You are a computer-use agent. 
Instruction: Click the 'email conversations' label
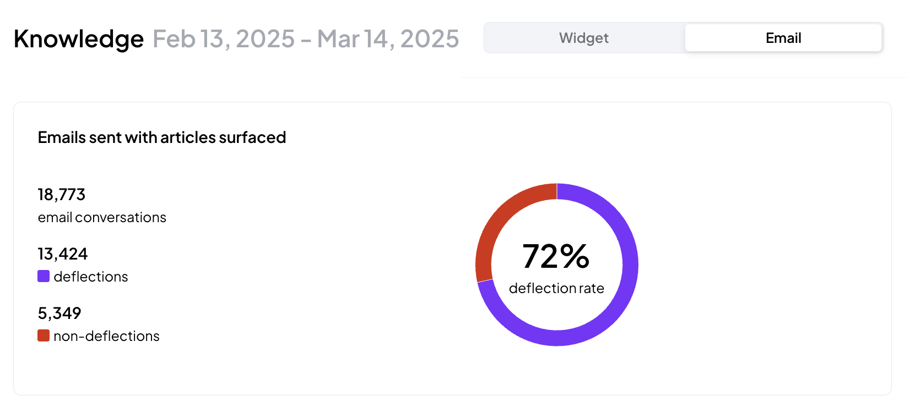click(x=102, y=217)
